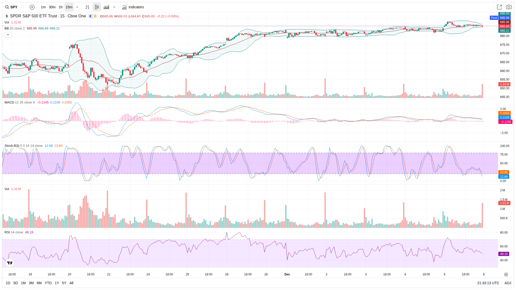Collapse the indicator legend chevron

click(8, 35)
